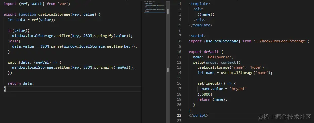Click the return {name}; line
This screenshot has height=123, width=314.
pyautogui.click(x=212, y=99)
